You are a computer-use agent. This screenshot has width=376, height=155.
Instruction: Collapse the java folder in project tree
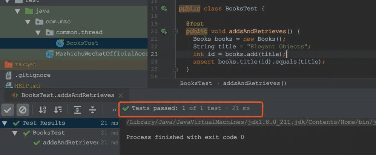pyautogui.click(x=17, y=11)
